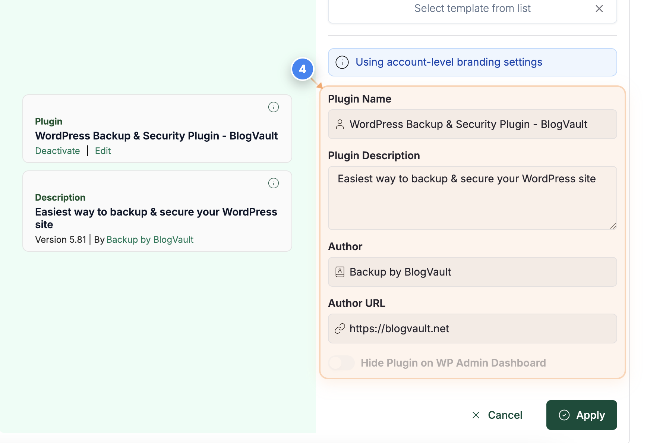This screenshot has height=443, width=647.
Task: Click into the Plugin Description textarea
Action: tap(472, 198)
